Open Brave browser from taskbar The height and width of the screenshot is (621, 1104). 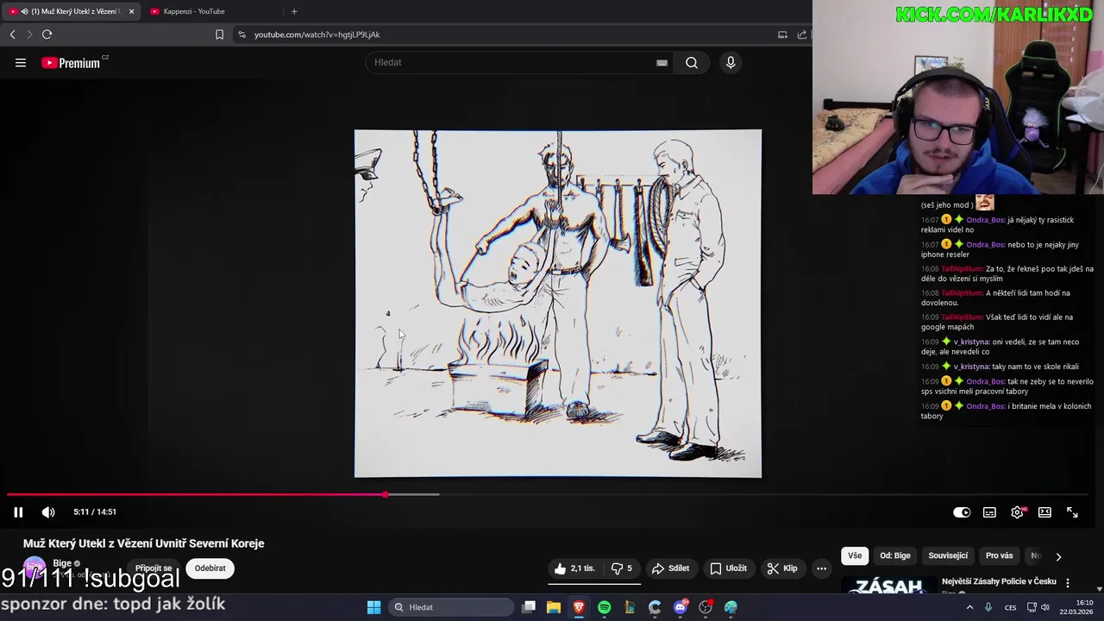[x=579, y=607]
